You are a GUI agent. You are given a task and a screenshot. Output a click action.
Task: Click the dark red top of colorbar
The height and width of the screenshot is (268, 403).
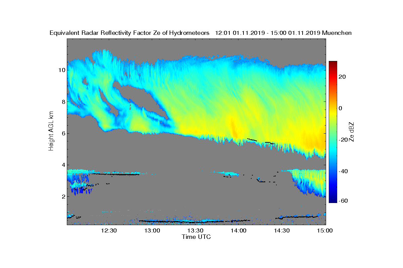click(x=333, y=64)
